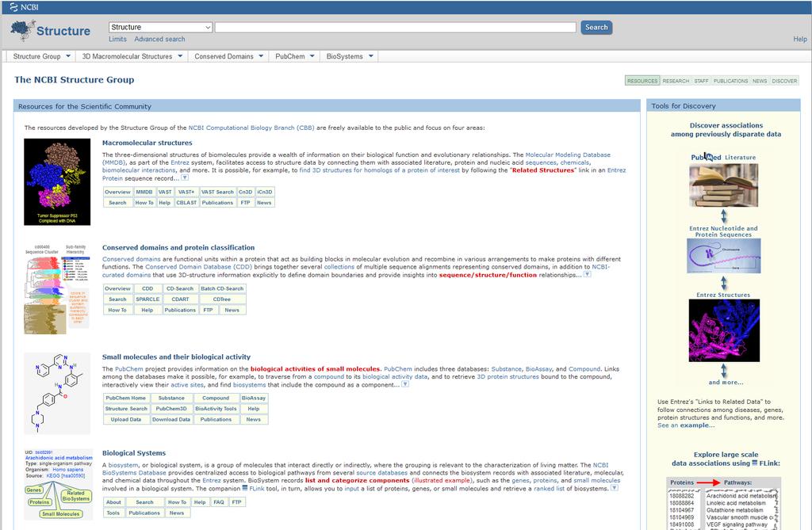Switch to the PUBLICATIONS tab

[x=730, y=81]
